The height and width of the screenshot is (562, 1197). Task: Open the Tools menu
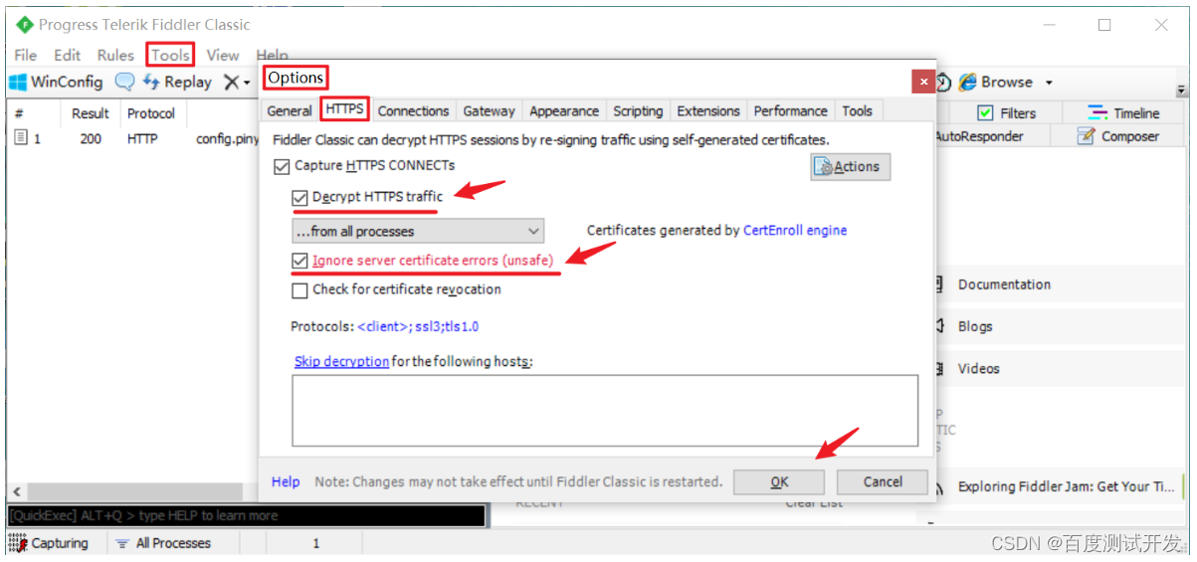click(170, 55)
